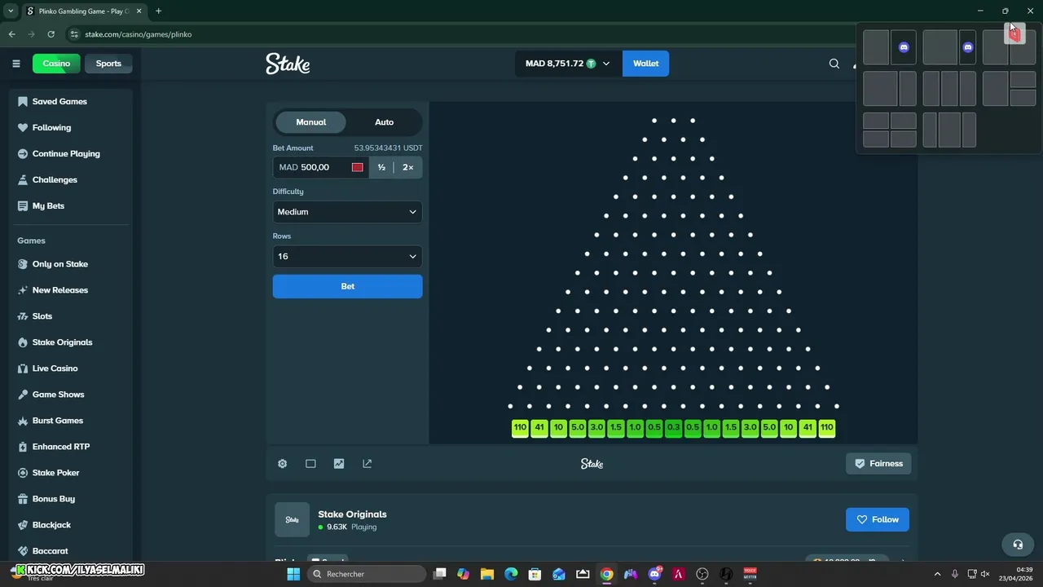1043x587 pixels.
Task: Click the Stake Originals provider thumbnail
Action: 292,519
